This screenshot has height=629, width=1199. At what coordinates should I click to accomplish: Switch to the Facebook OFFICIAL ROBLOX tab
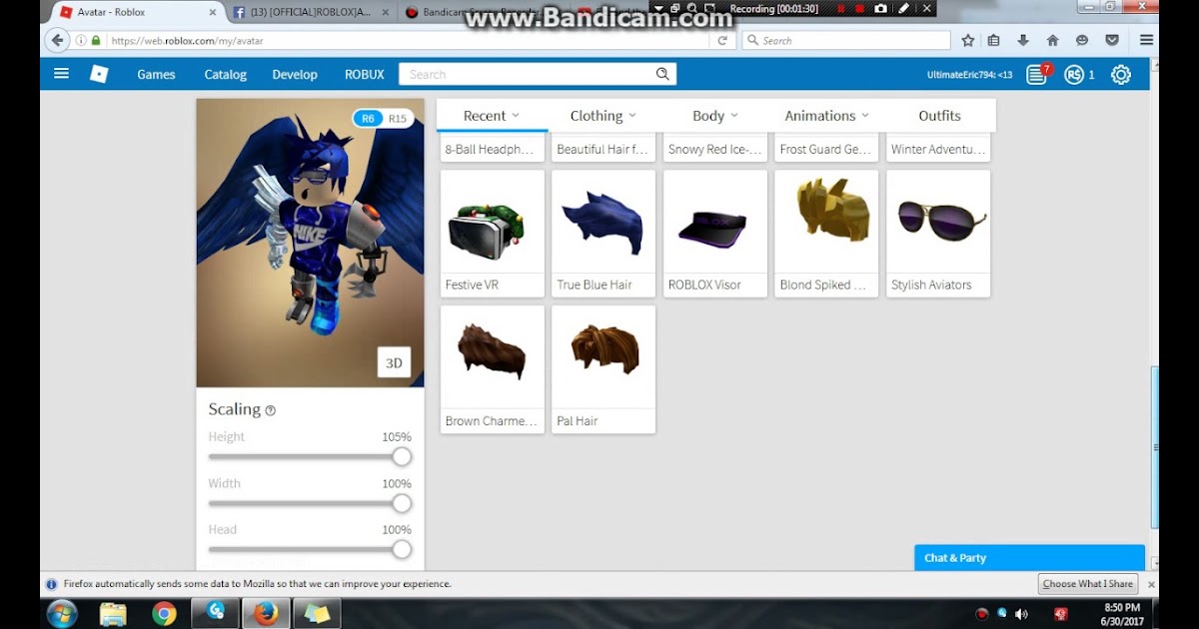tap(311, 12)
